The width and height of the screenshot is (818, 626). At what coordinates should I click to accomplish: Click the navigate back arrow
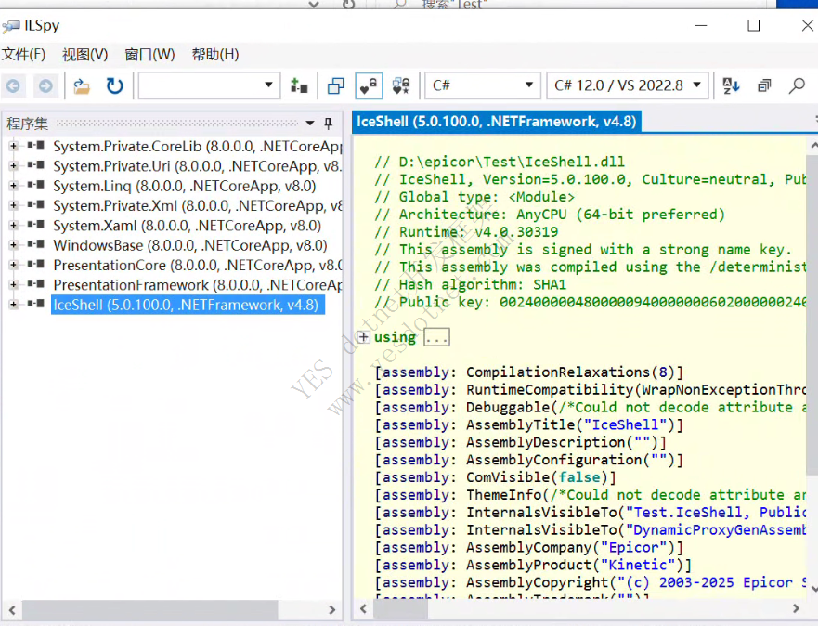(14, 86)
